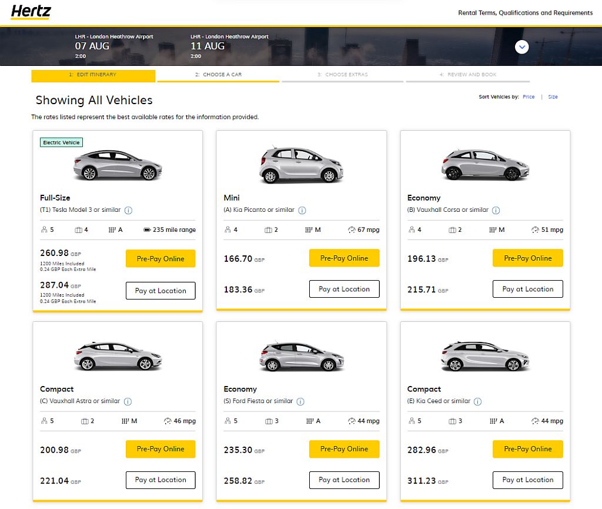The image size is (602, 509).
Task: Open Rental Terms, Qualifications and Requirements
Action: coord(525,12)
